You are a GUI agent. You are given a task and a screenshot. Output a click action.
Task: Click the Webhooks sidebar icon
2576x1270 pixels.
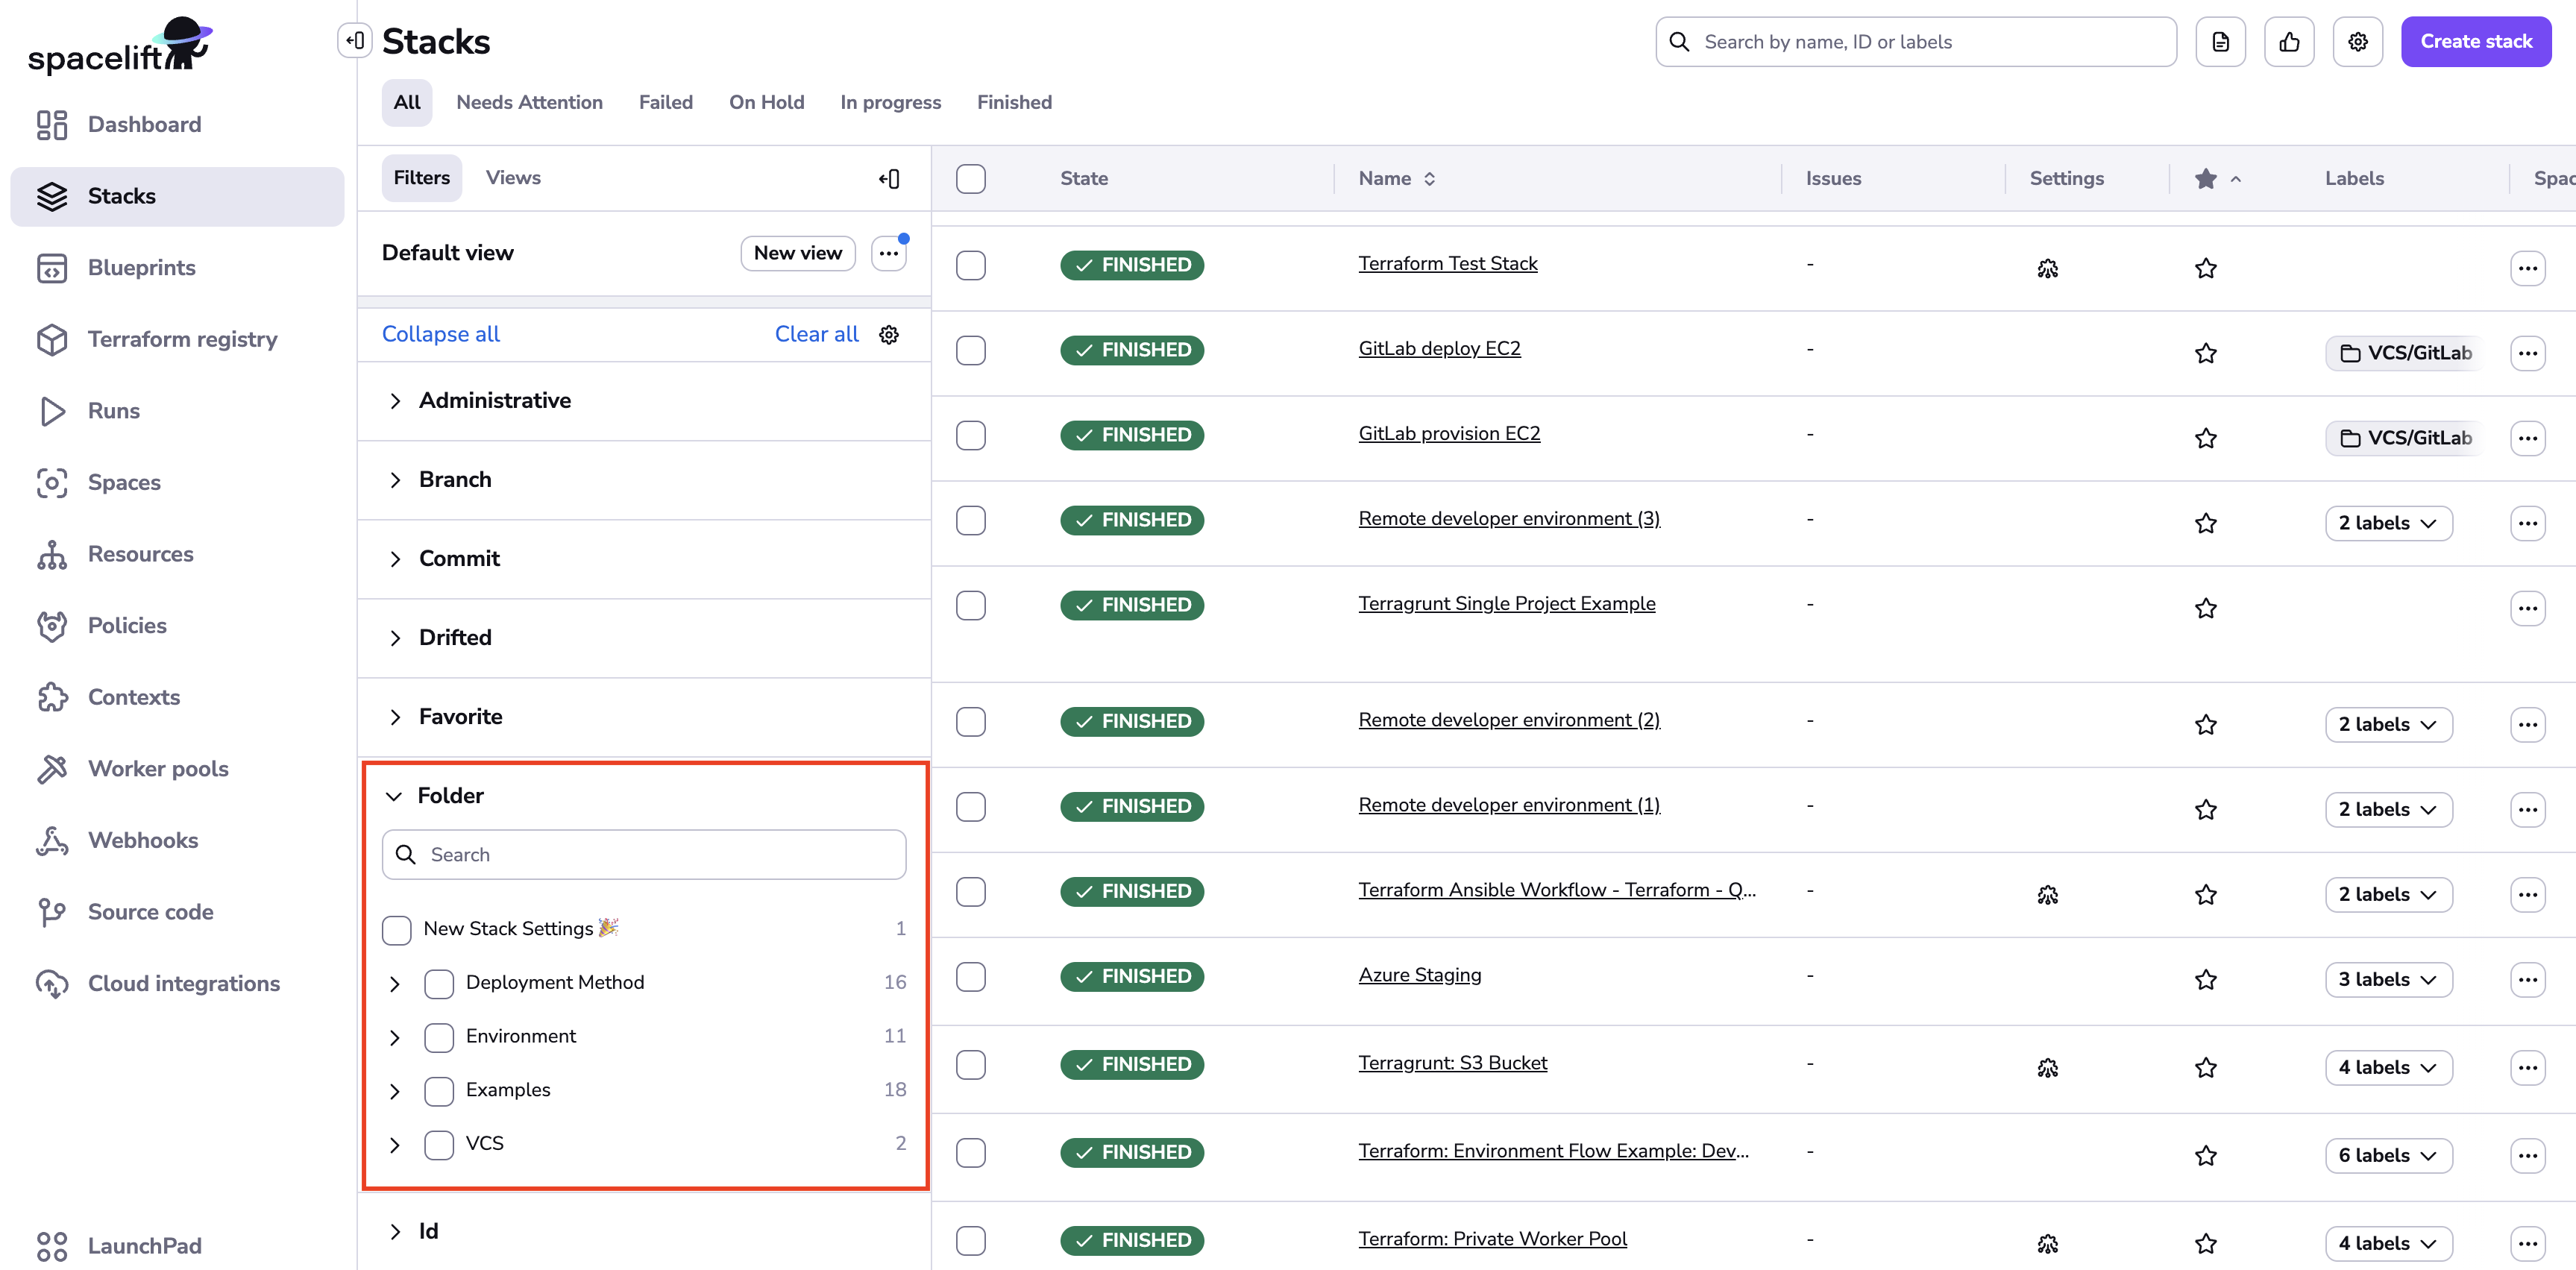52,841
